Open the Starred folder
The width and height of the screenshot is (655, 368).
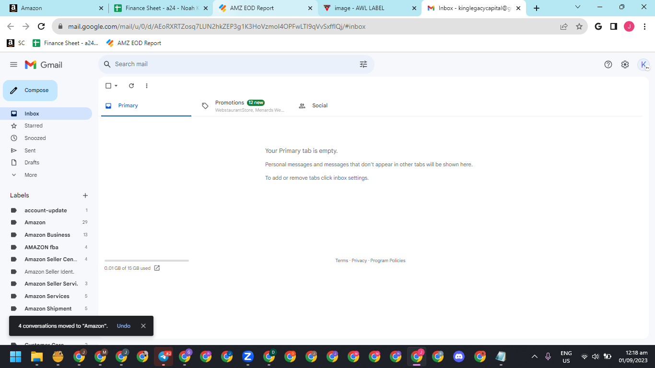[x=34, y=126]
